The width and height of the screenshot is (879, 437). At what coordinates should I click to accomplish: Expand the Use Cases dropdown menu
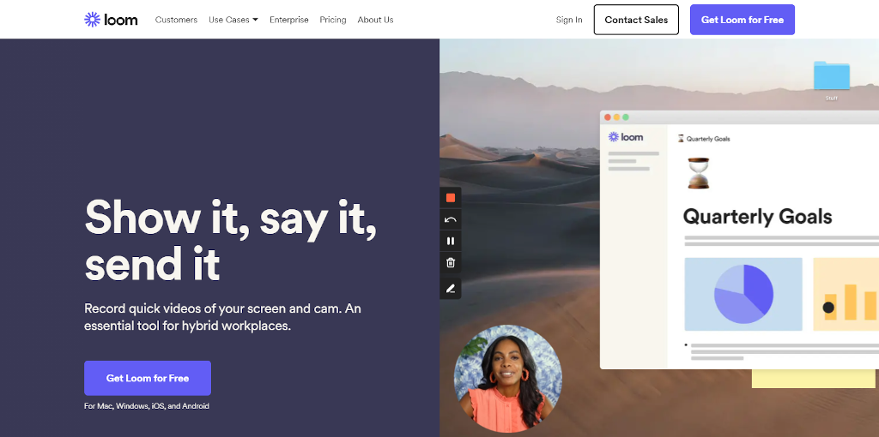click(233, 20)
